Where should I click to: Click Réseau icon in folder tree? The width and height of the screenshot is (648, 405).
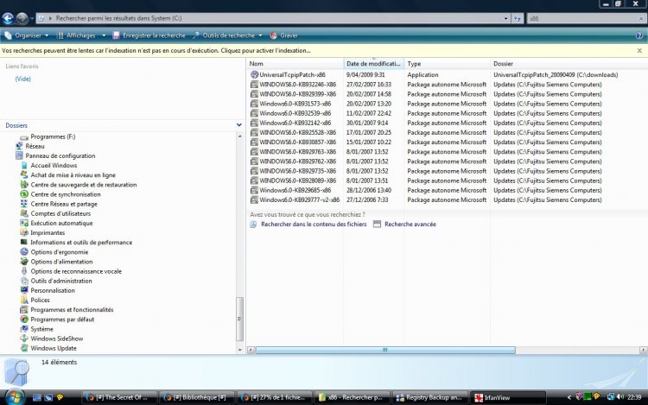(x=19, y=146)
